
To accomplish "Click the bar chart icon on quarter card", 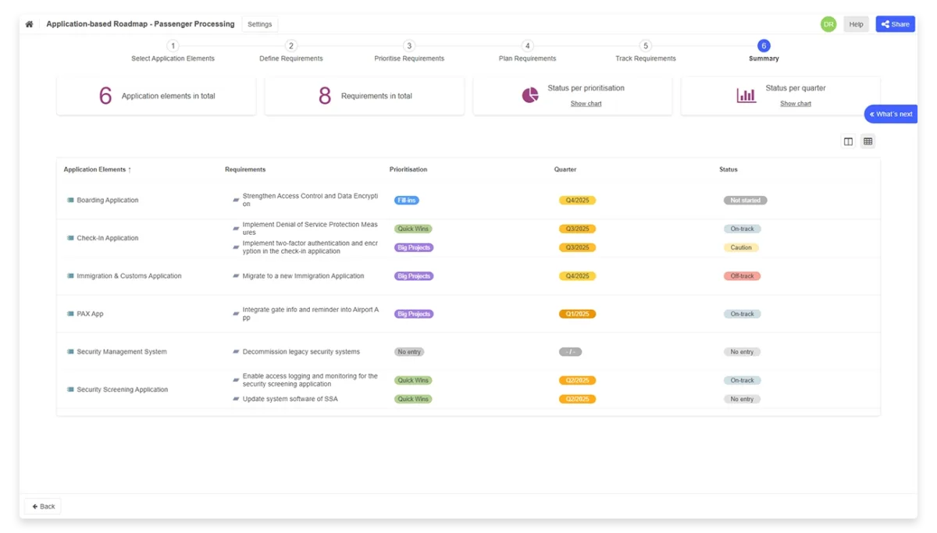I will (x=745, y=94).
